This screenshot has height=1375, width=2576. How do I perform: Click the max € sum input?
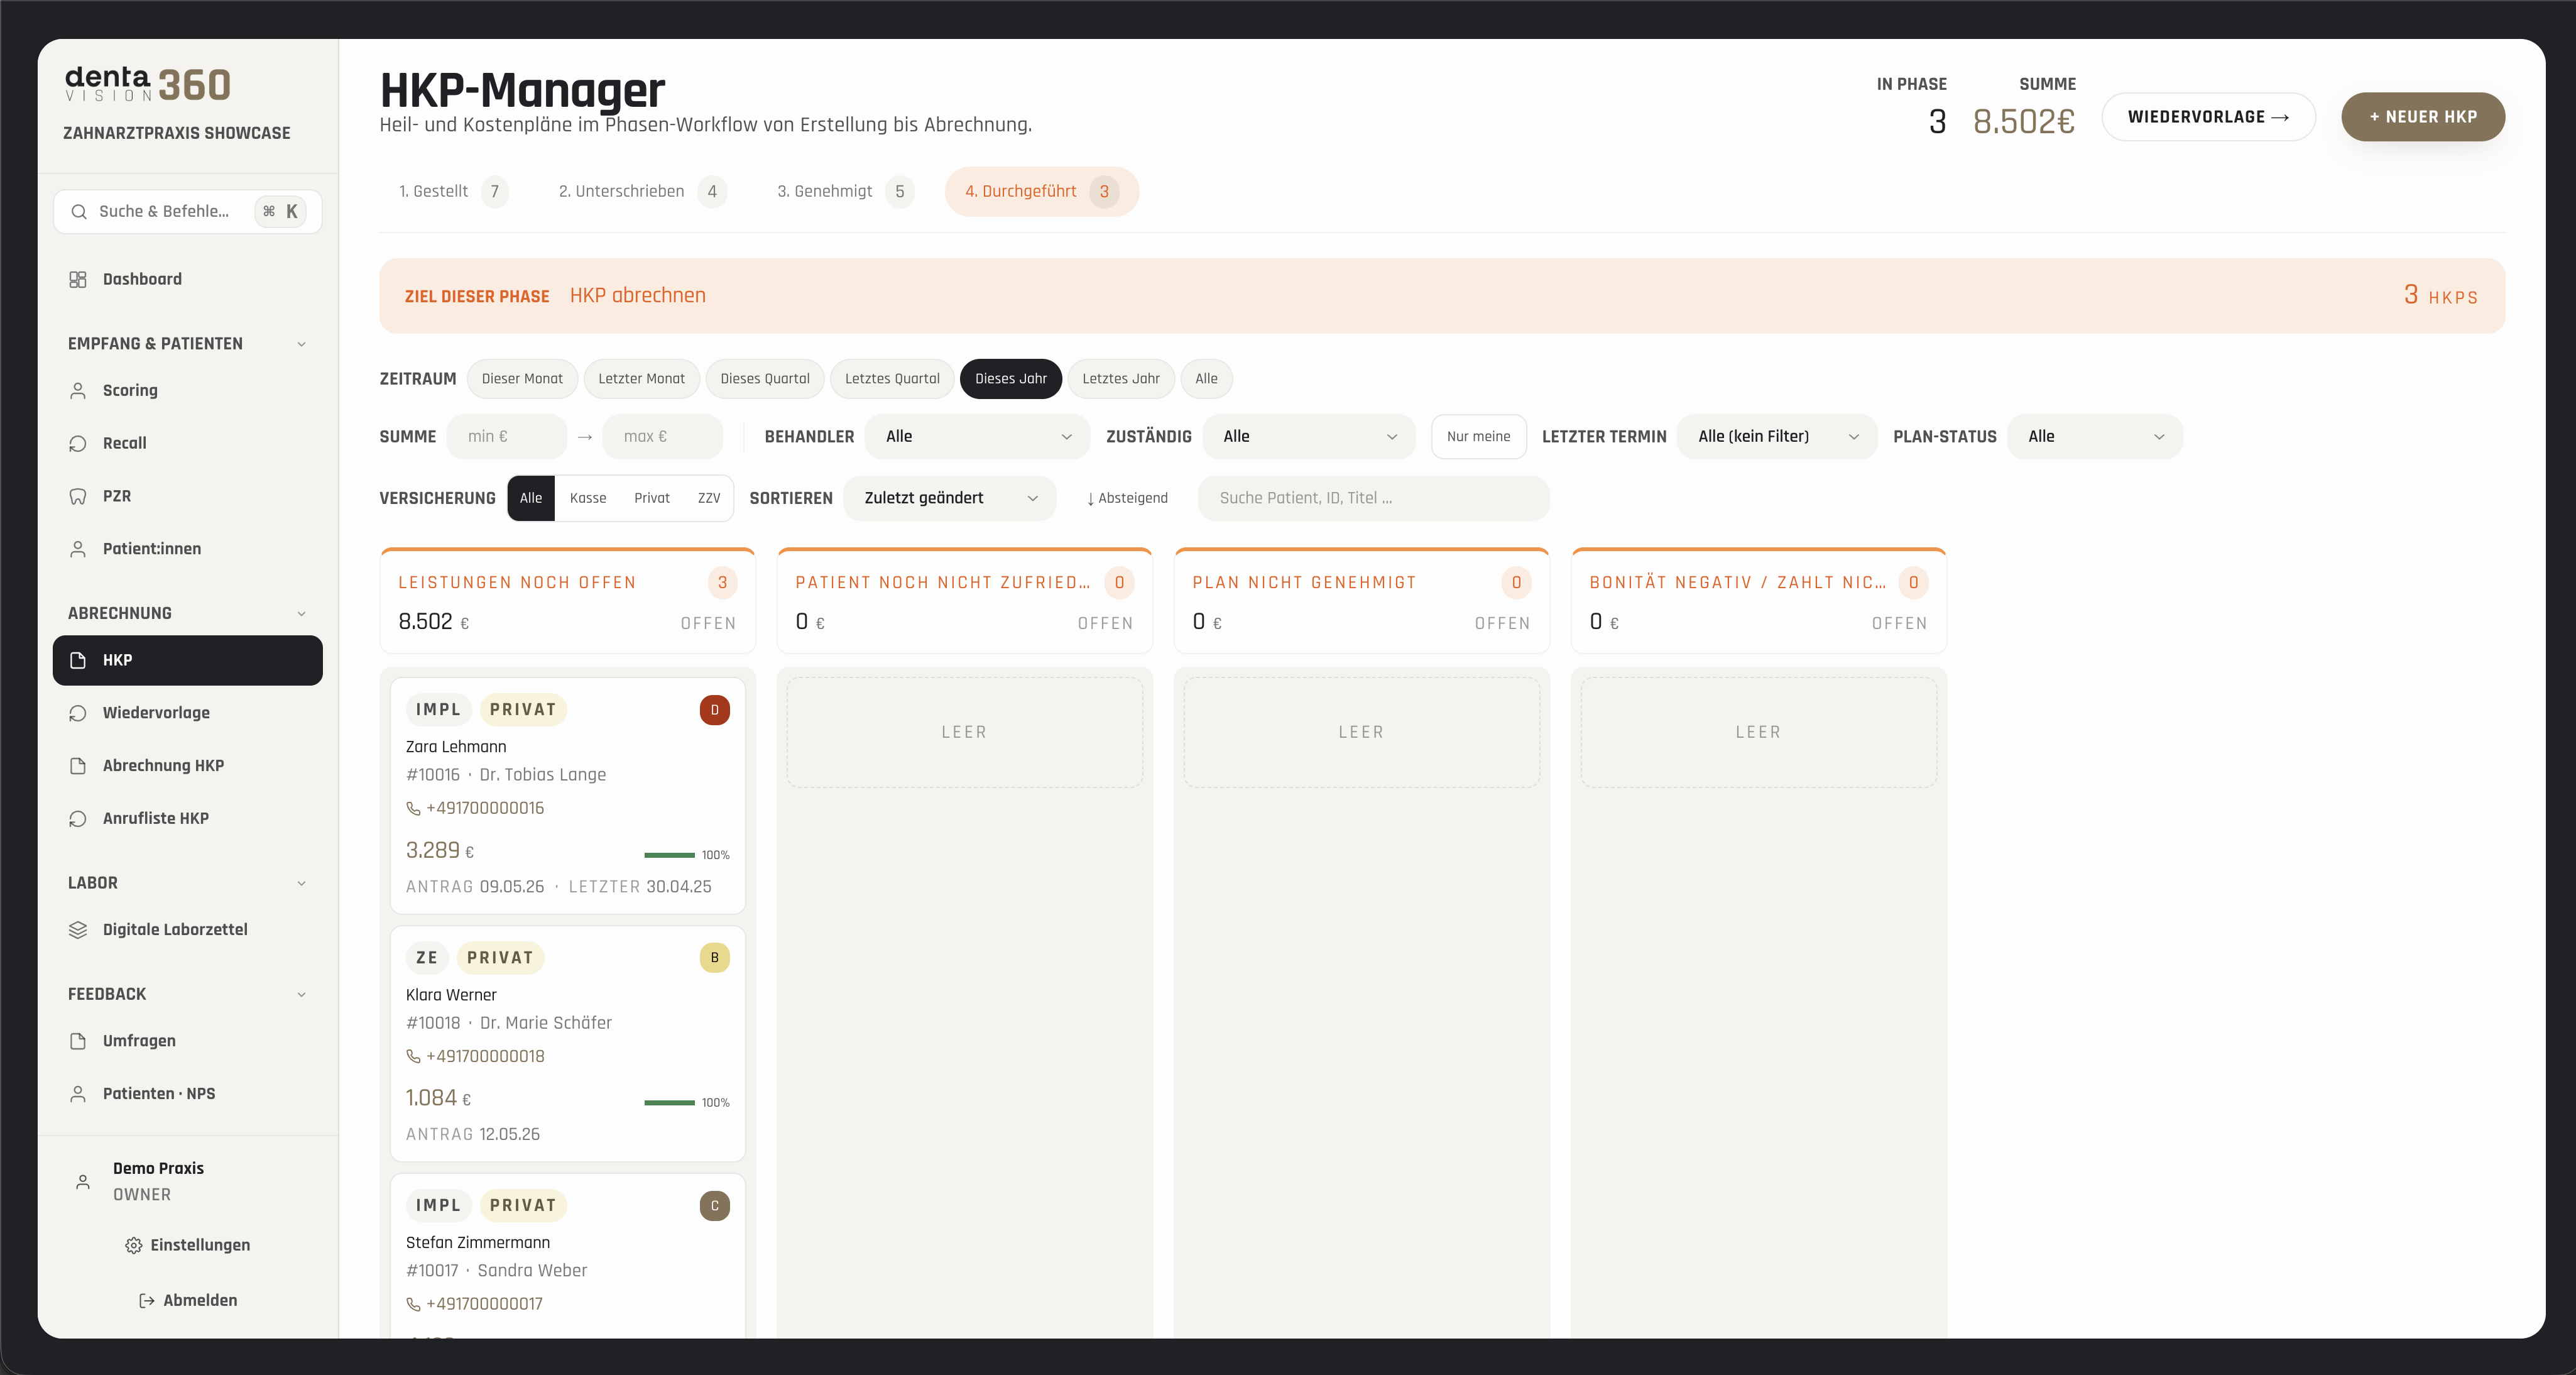pyautogui.click(x=662, y=437)
